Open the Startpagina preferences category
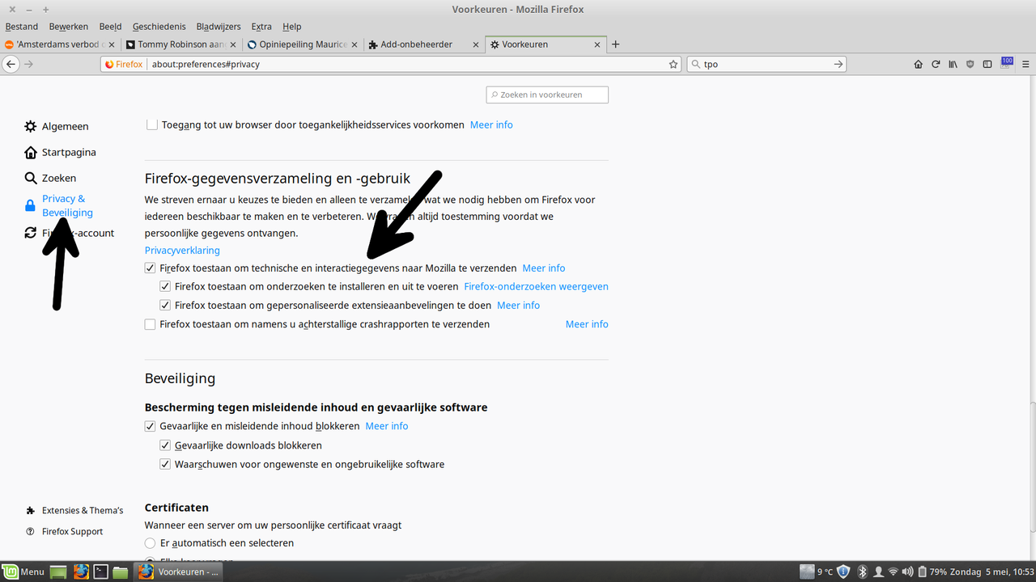 pos(60,152)
